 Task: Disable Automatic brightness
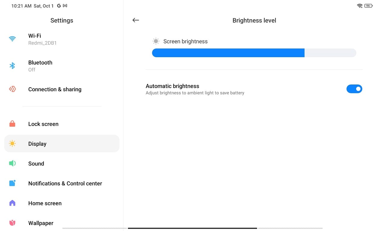click(354, 89)
